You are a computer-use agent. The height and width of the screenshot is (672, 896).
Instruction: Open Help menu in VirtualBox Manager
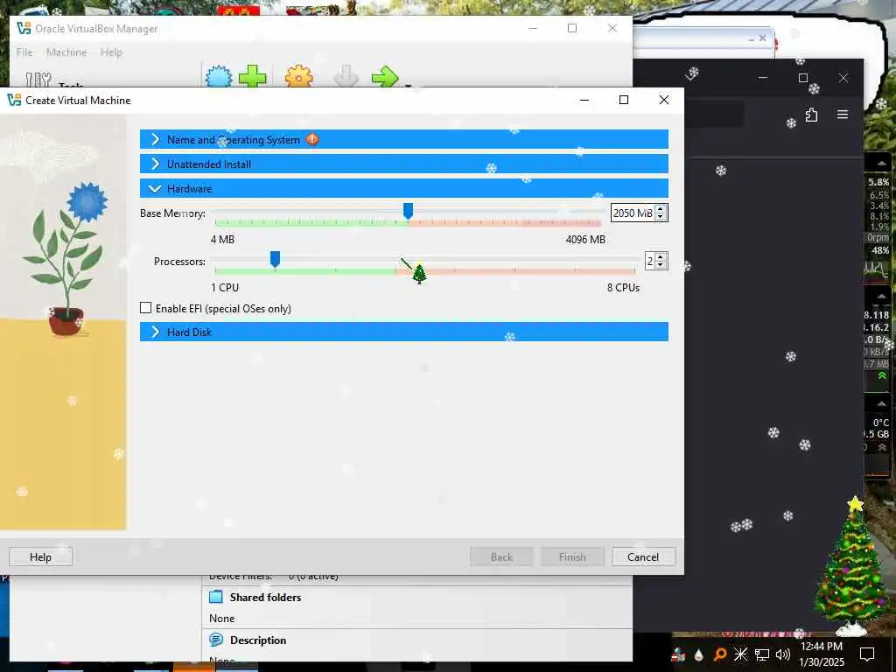click(111, 52)
